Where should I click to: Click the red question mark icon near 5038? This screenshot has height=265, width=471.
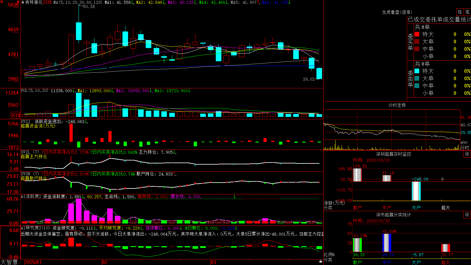(x=18, y=2)
